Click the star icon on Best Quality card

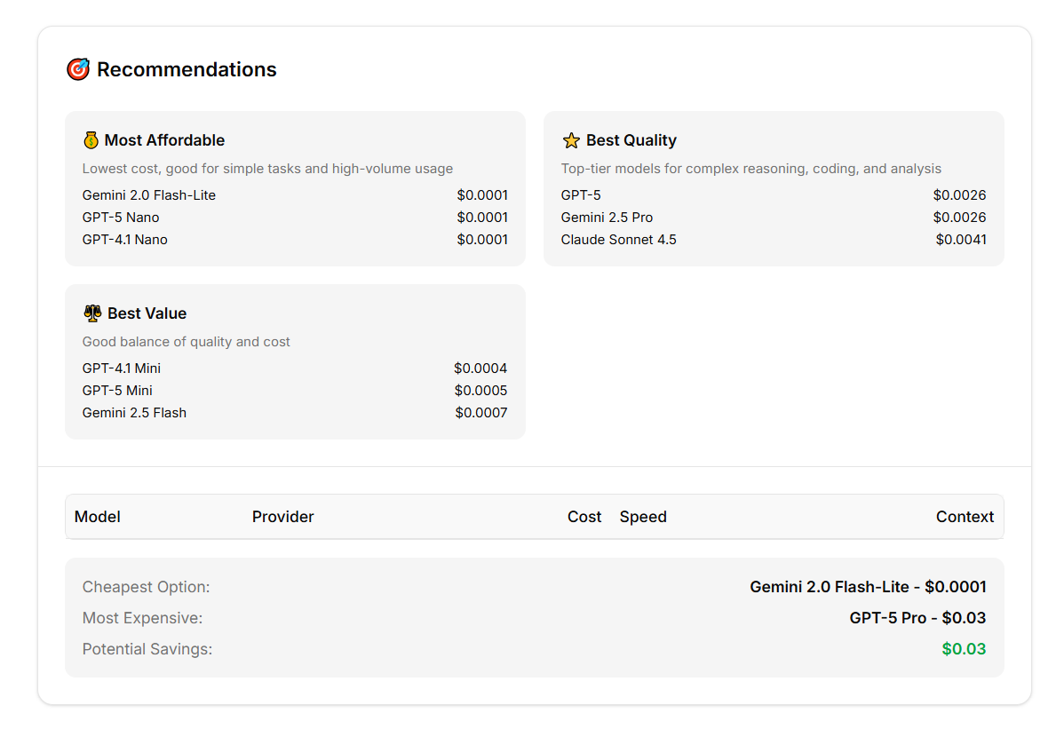point(570,139)
